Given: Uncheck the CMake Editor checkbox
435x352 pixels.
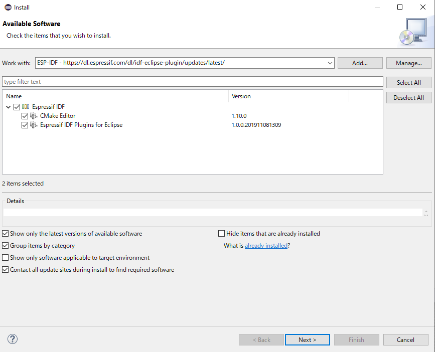Looking at the screenshot, I should (25, 116).
